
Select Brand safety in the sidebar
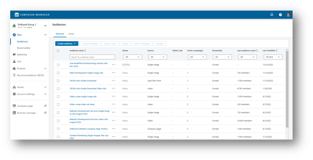pyautogui.click(x=24, y=48)
